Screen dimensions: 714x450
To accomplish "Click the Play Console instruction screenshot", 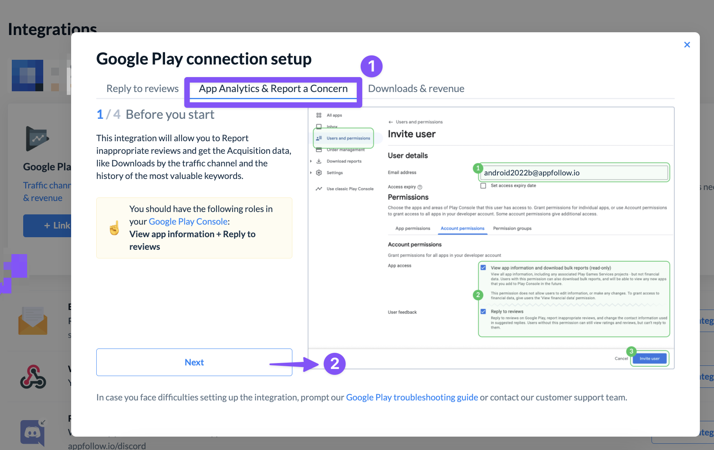I will (491, 238).
